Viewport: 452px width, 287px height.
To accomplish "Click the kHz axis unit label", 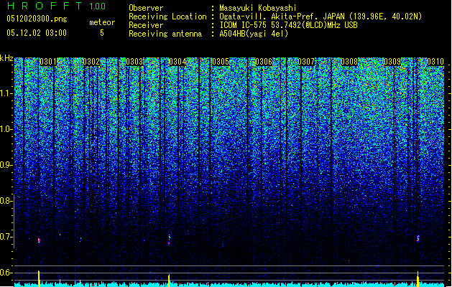I will coord(6,58).
